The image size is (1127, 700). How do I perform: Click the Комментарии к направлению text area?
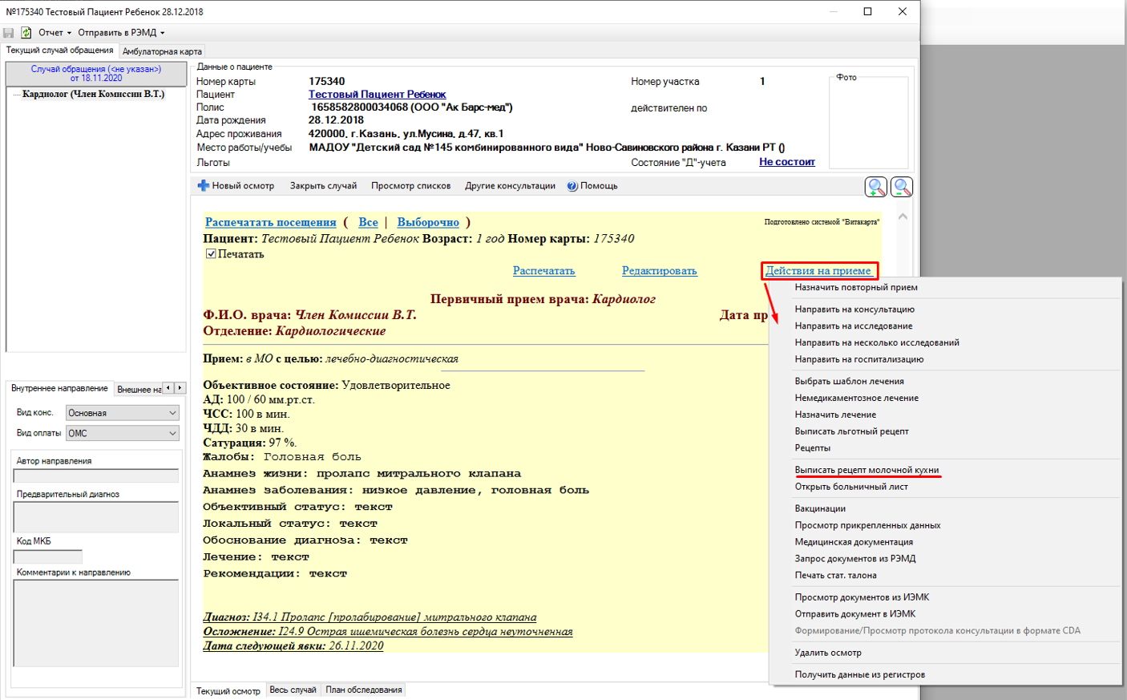[x=96, y=623]
